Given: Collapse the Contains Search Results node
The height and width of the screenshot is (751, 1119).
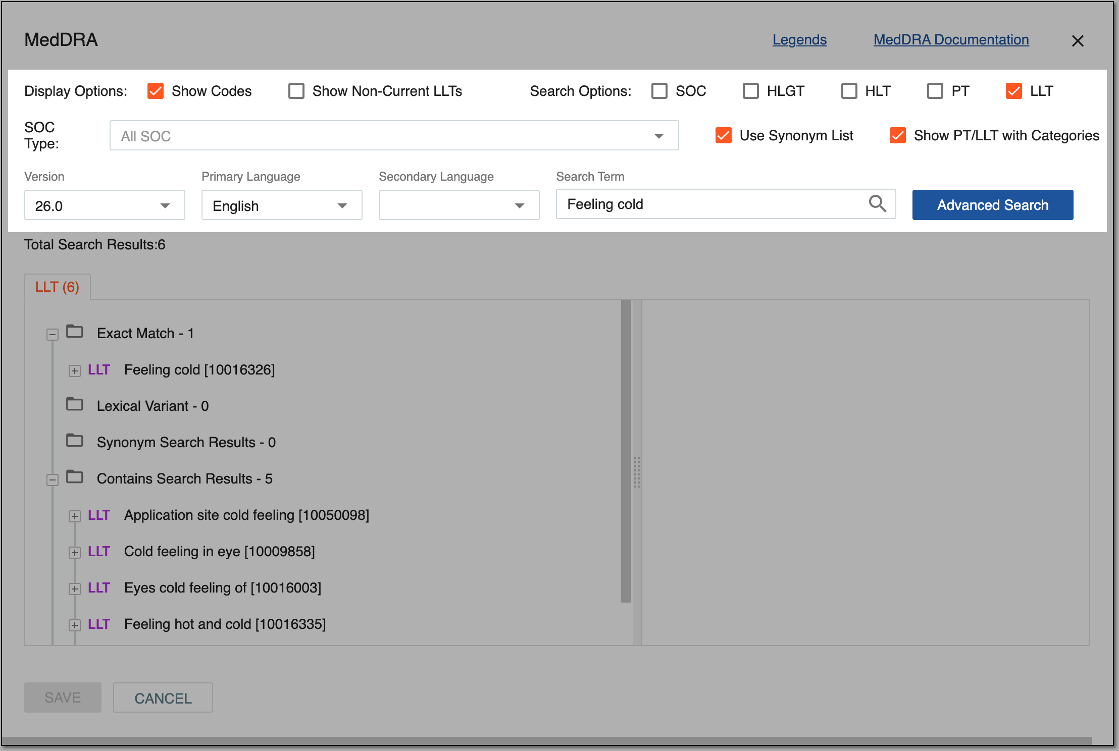Looking at the screenshot, I should coord(53,479).
